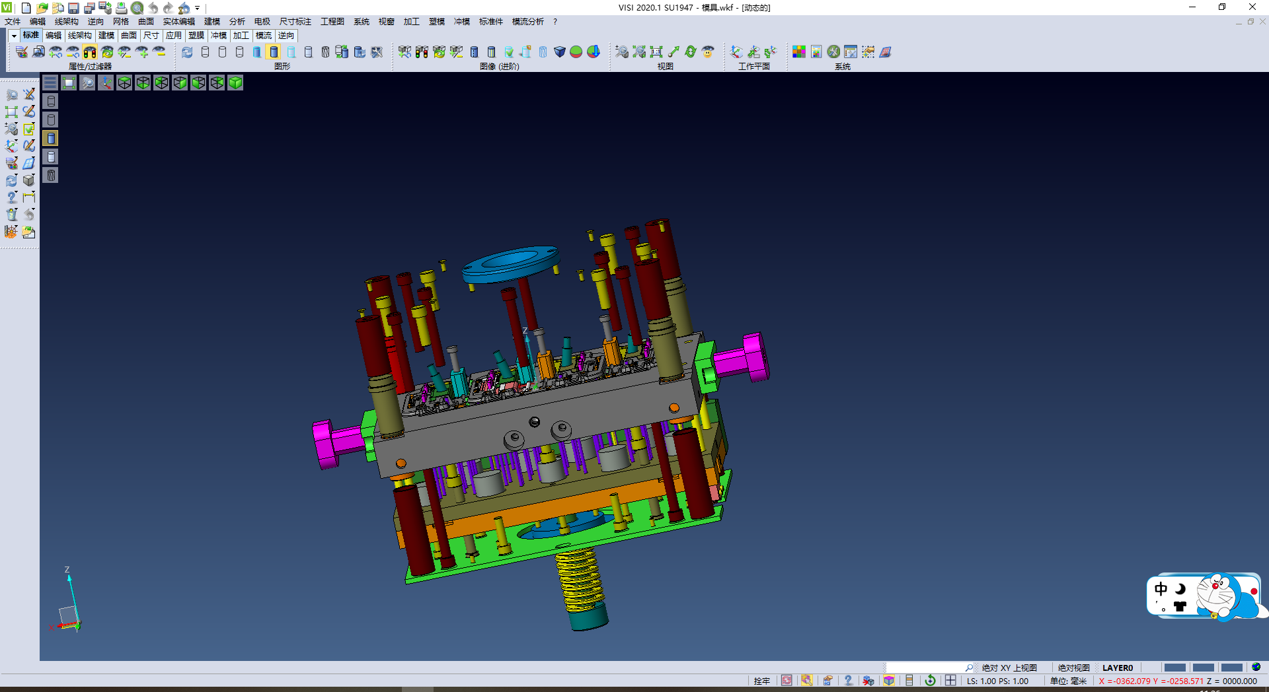The width and height of the screenshot is (1269, 692).
Task: Select the solid green cube view icon
Action: (x=235, y=83)
